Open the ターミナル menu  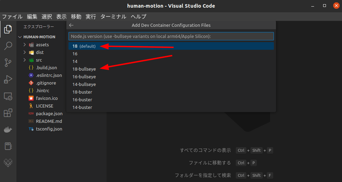point(113,16)
